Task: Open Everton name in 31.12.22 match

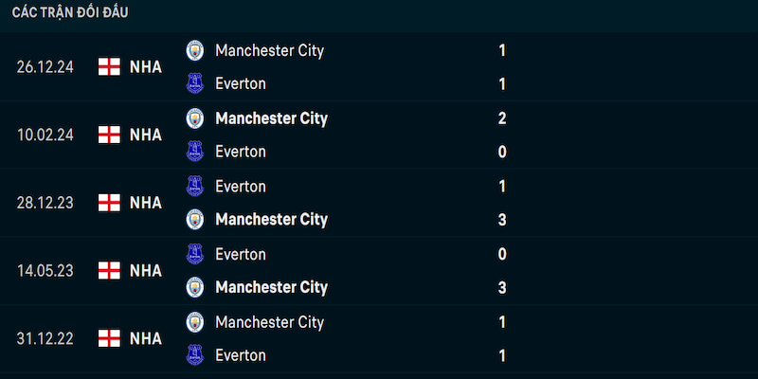Action: 241,356
